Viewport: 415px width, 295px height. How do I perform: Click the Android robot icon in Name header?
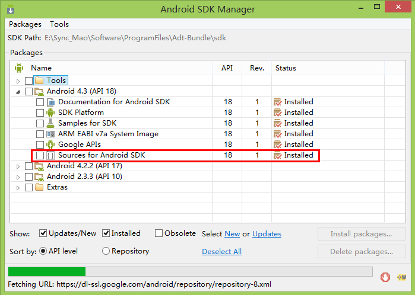[x=19, y=68]
